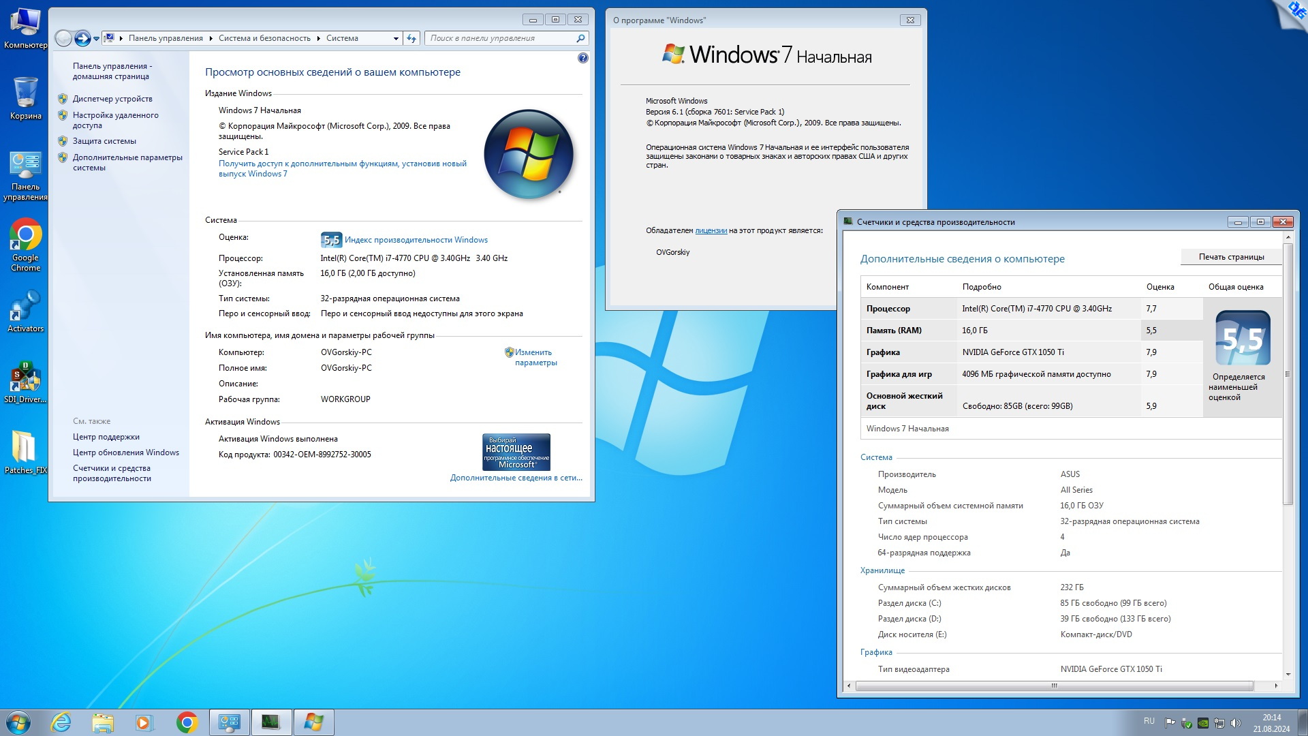Click the Печать страницы button

point(1231,257)
